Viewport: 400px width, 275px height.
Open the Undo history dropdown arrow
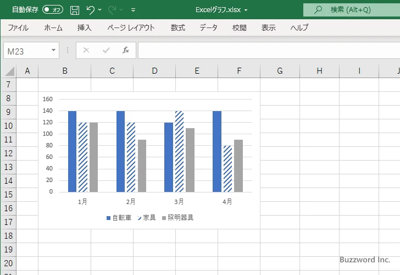(100, 10)
